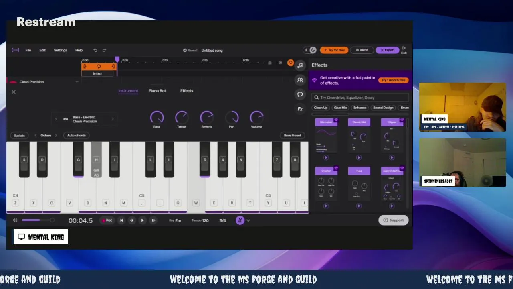Change the 3/4 time signature
This screenshot has height=289, width=513.
coord(222,220)
